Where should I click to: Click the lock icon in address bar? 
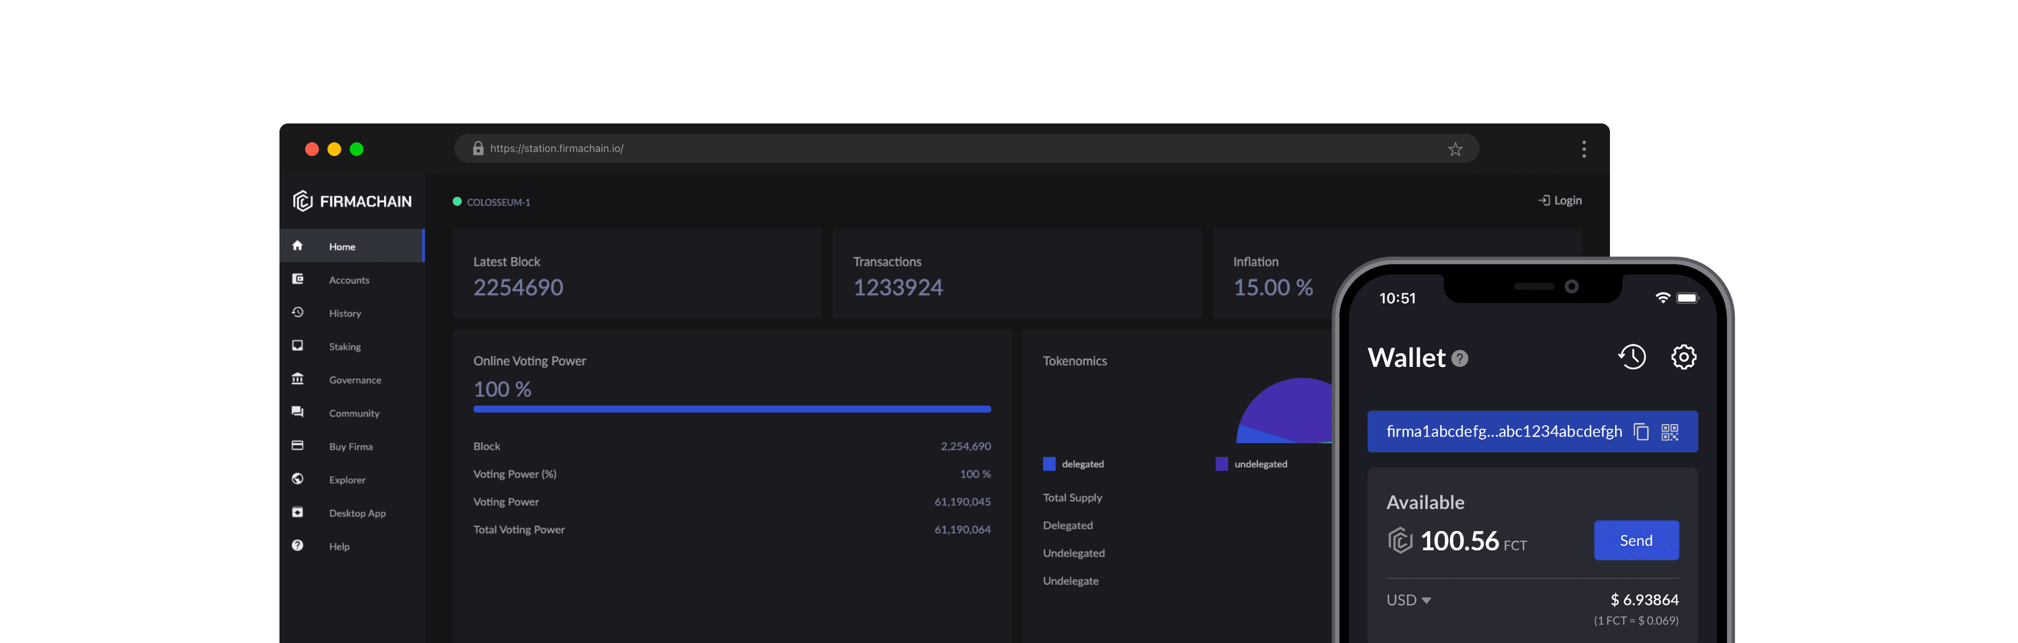[x=478, y=148]
